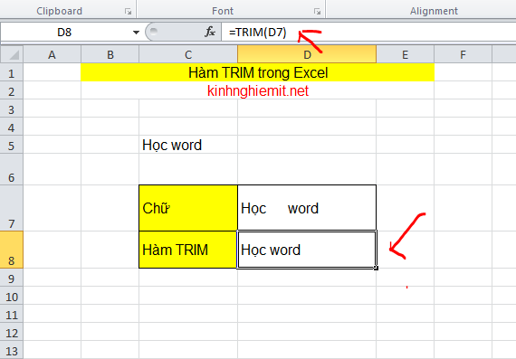Select column C header
Viewport: 516px width, 359px height.
point(188,54)
